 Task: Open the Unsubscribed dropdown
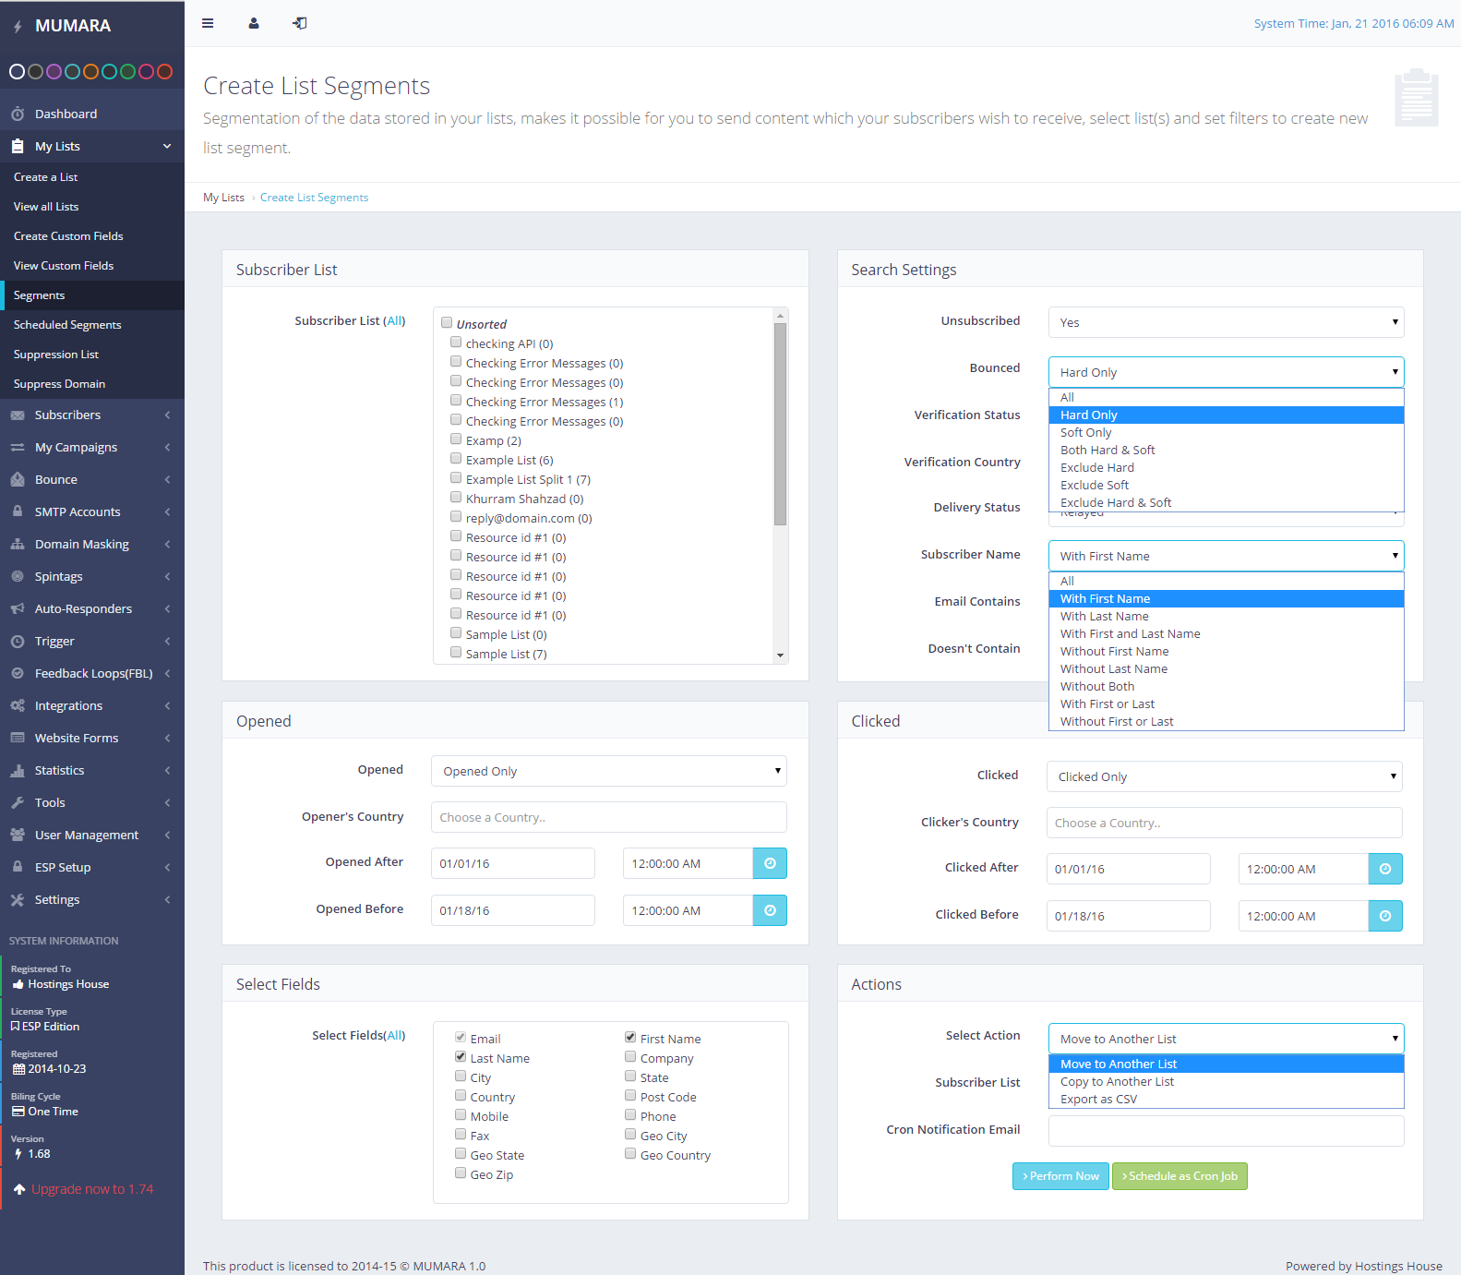(x=1226, y=322)
